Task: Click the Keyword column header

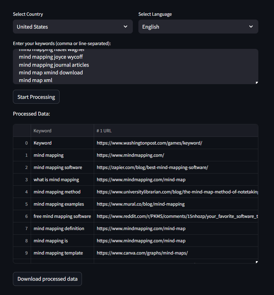Action: click(43, 131)
